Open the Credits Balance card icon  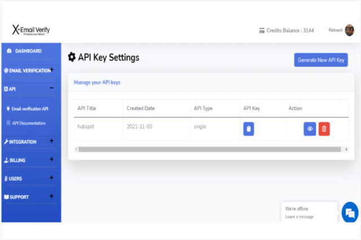(262, 30)
